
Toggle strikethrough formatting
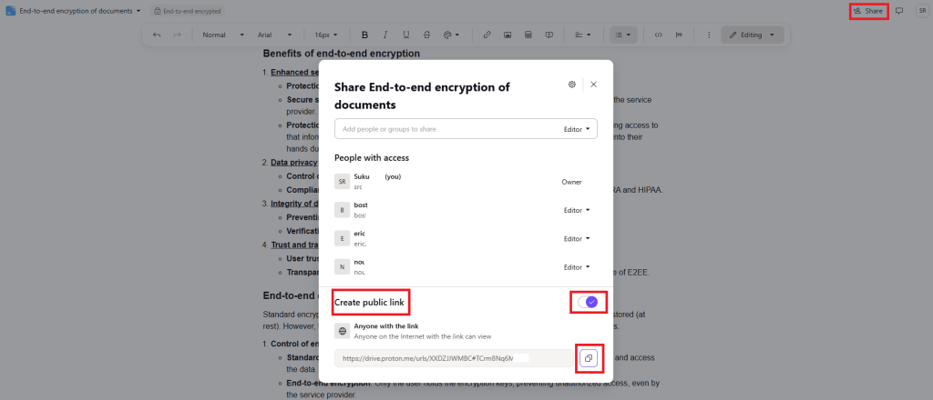[426, 35]
